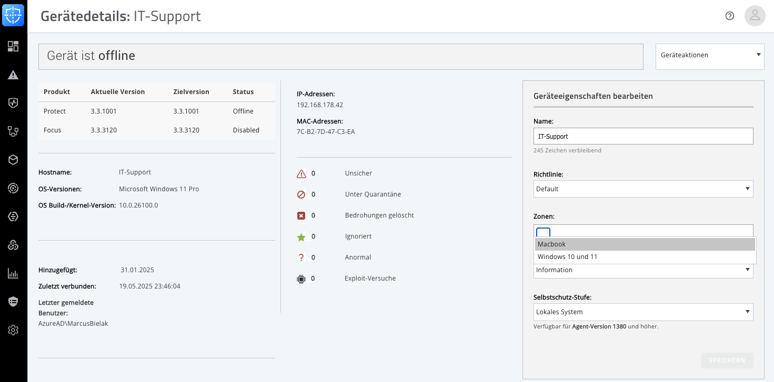Click the cube package icon in sidebar
774x382 pixels.
tap(13, 160)
